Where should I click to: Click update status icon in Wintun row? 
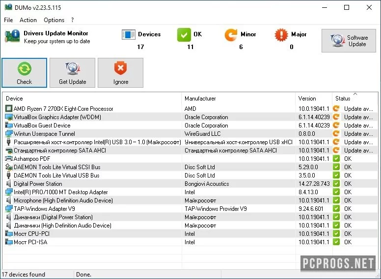pyautogui.click(x=336, y=133)
